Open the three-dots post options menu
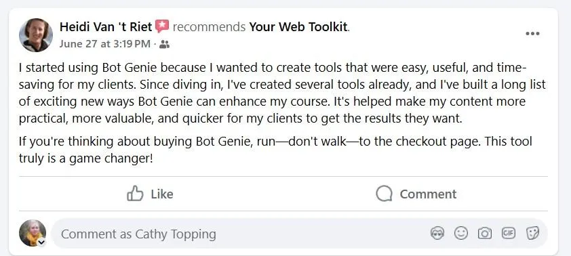Screen dimensions: 571x256 (532, 34)
